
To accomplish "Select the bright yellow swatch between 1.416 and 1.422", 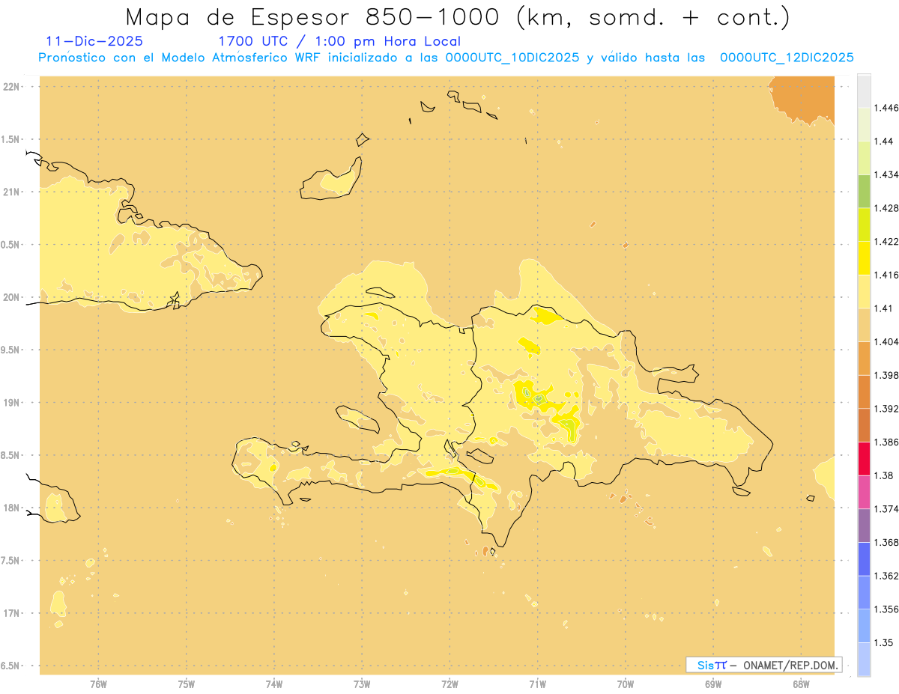I will (x=864, y=258).
